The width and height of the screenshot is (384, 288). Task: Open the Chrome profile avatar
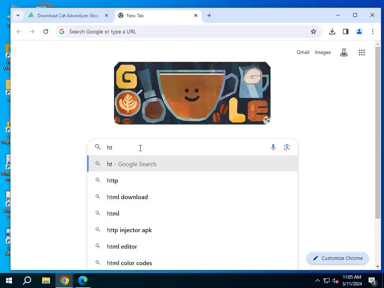tap(359, 31)
